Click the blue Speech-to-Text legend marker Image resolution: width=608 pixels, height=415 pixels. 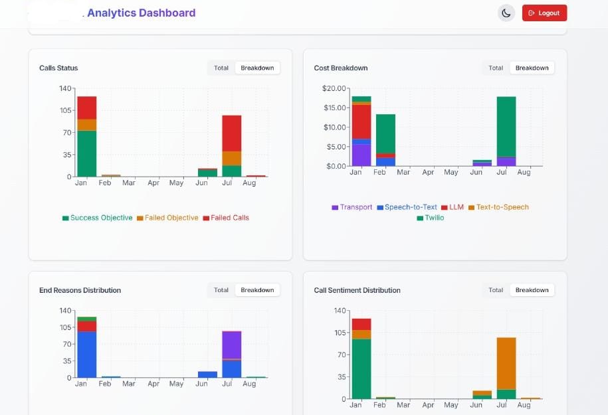pos(379,207)
